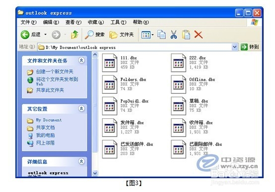This screenshot has width=275, height=192.
Task: Go up one folder level
Action: tap(74, 35)
